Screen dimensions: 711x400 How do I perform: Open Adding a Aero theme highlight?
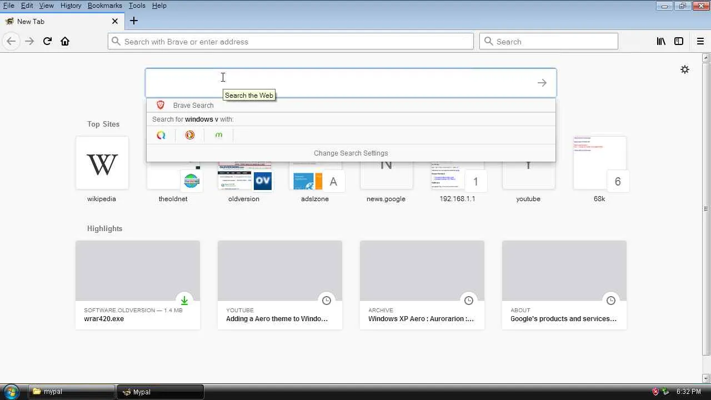click(x=280, y=285)
